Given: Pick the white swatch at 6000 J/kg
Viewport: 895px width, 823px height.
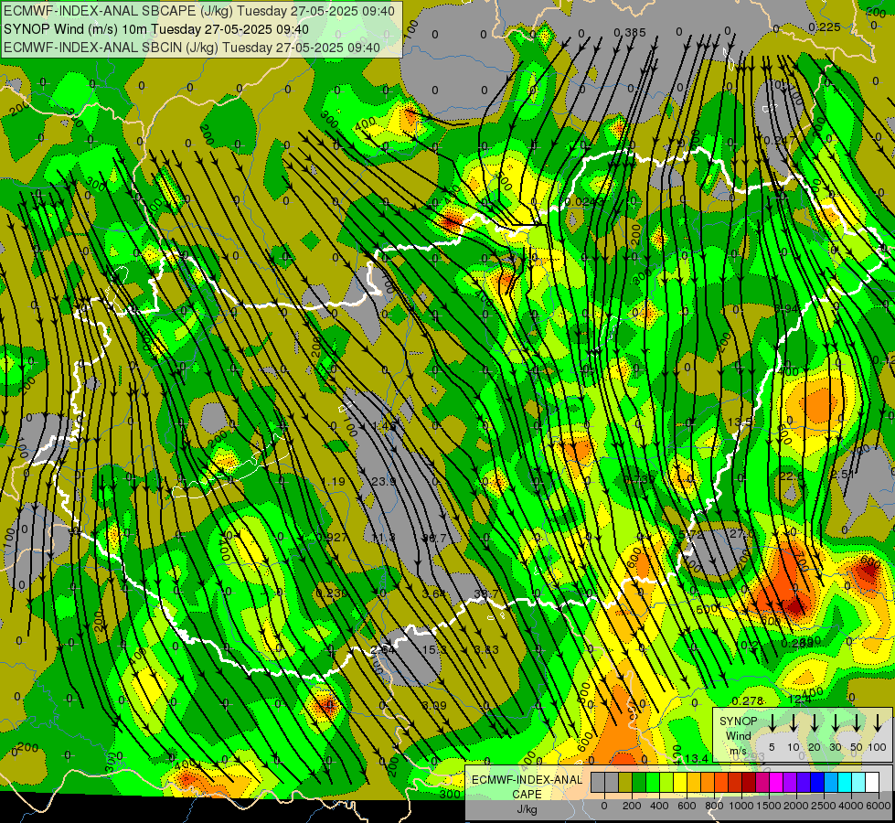Looking at the screenshot, I should [x=873, y=782].
